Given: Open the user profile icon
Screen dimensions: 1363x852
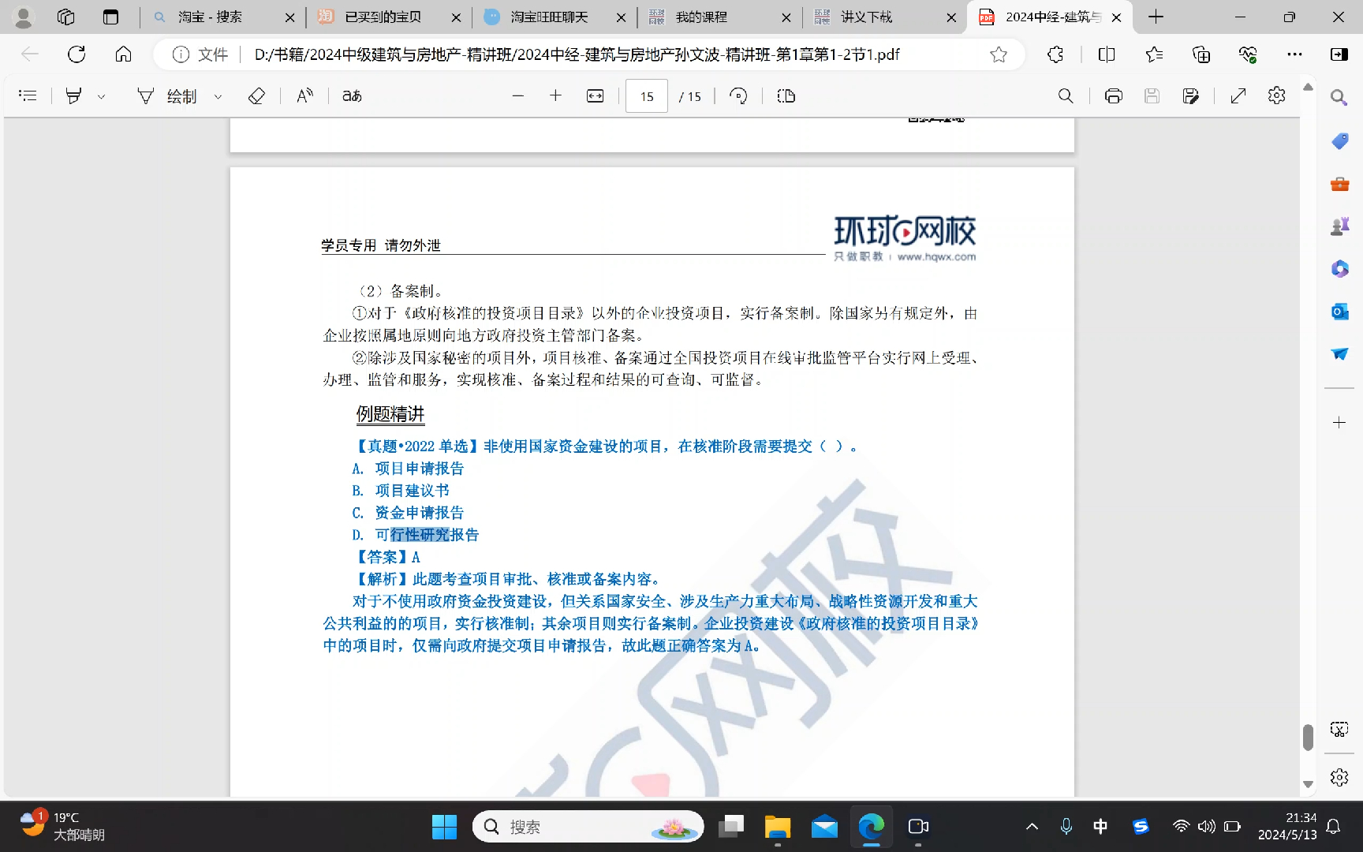Looking at the screenshot, I should point(24,17).
